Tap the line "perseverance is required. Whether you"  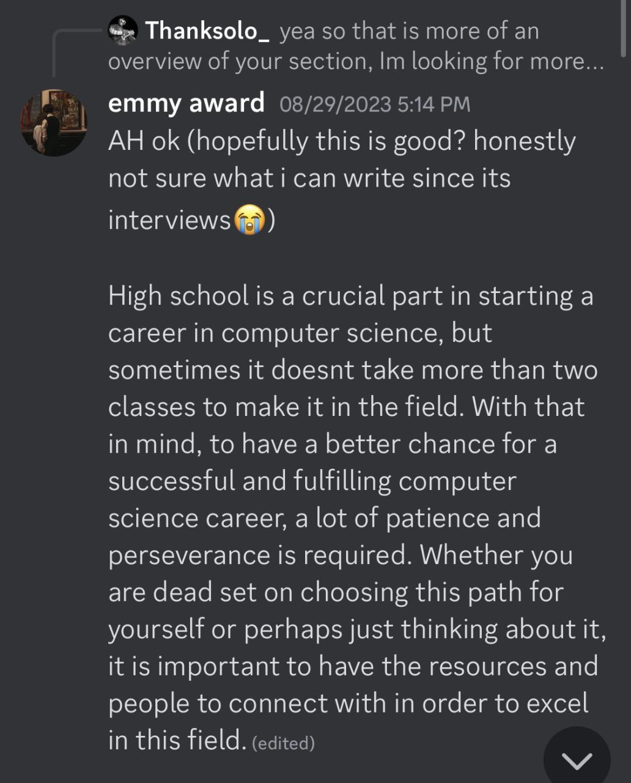(x=340, y=555)
